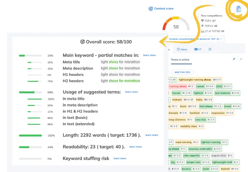Click the Overall score target icon
The width and height of the screenshot is (248, 172).
point(82,42)
